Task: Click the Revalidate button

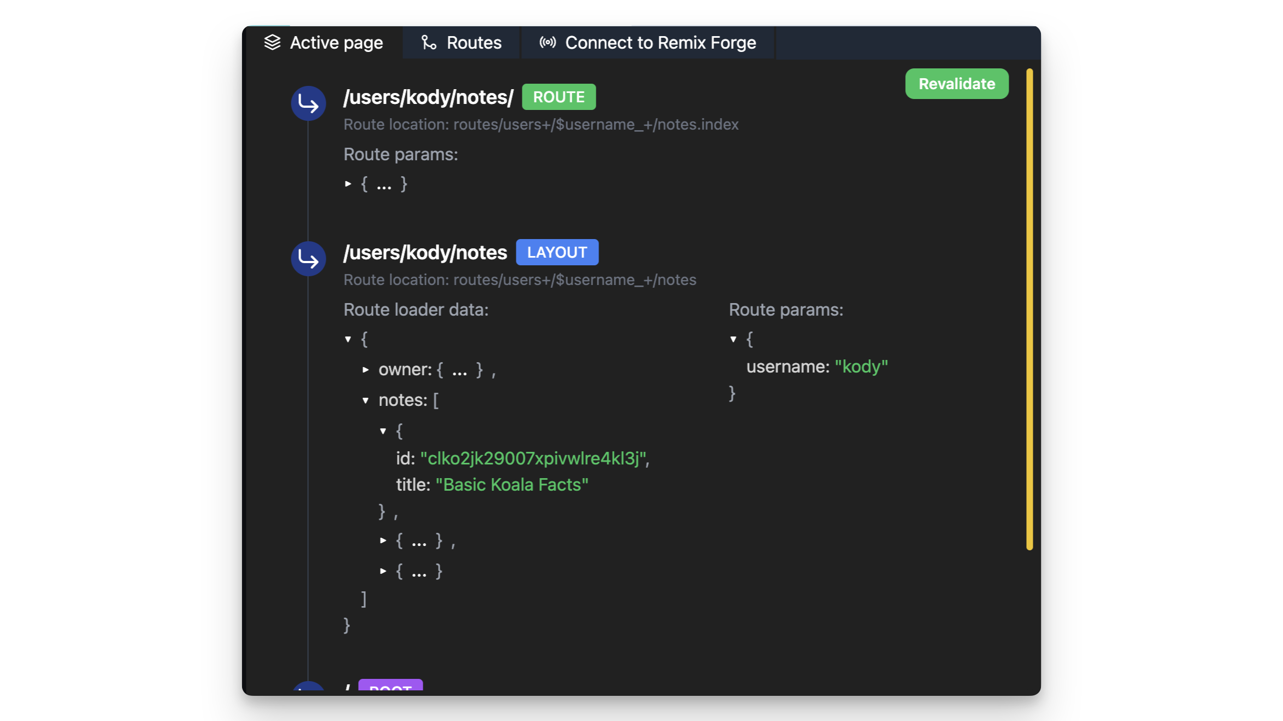Action: click(x=957, y=84)
